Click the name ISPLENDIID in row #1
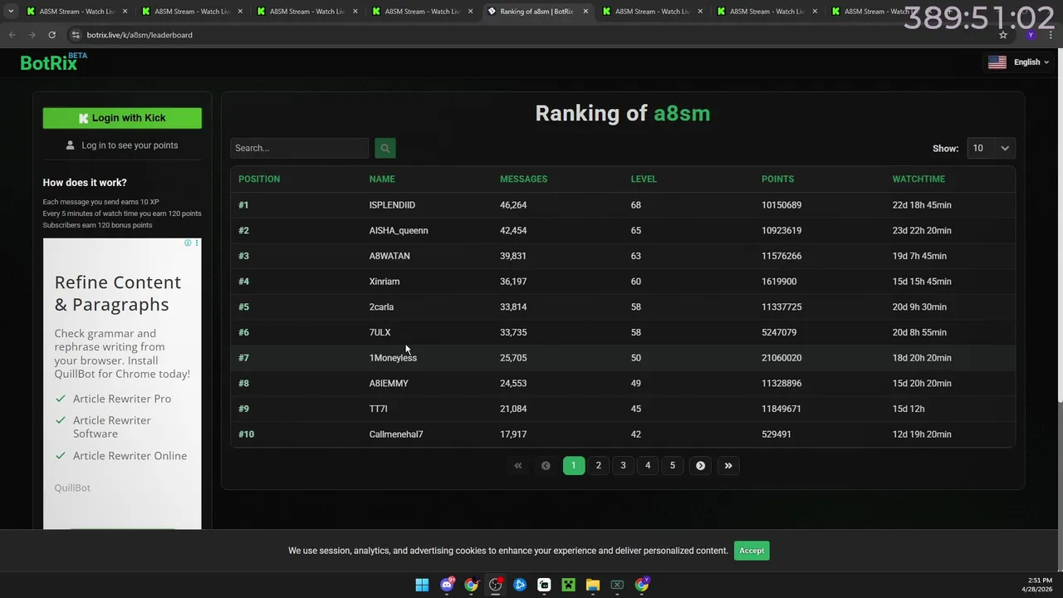This screenshot has height=598, width=1063. coord(392,204)
